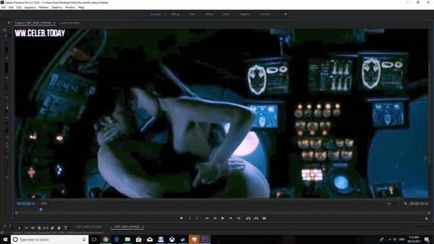Switch to the Editing workspace

click(175, 14)
